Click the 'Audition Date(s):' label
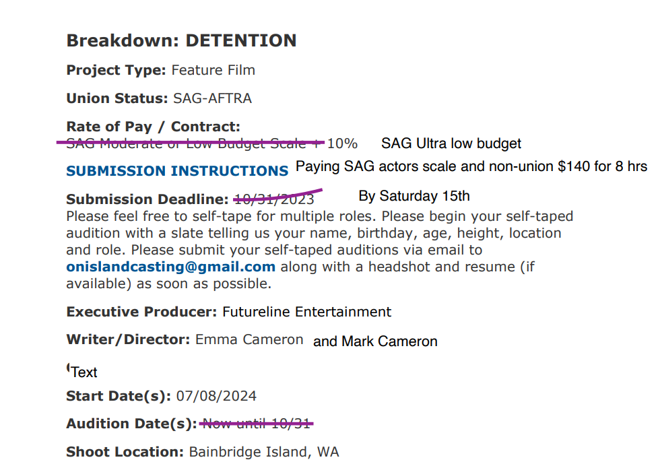The image size is (658, 466). tap(132, 424)
